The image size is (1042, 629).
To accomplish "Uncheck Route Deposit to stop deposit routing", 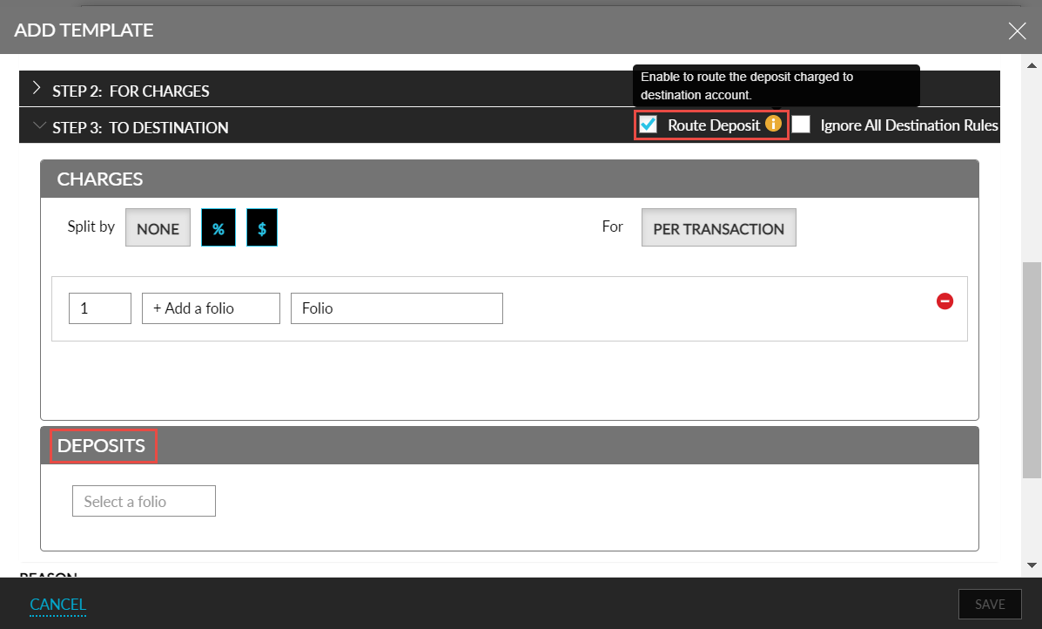I will [648, 125].
